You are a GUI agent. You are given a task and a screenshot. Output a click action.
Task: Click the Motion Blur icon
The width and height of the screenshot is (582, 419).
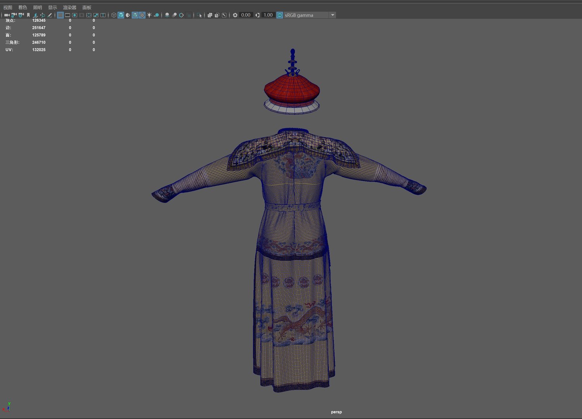(174, 15)
